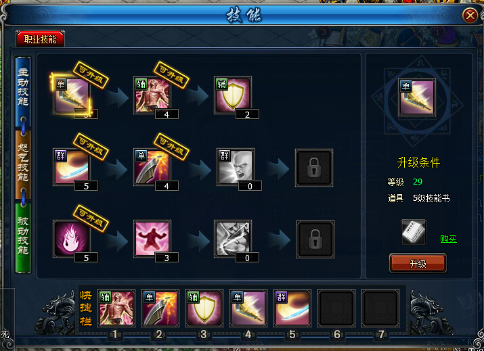484x351 pixels.
Task: Choose the crescent blade group skill icon
Action: [x=72, y=167]
